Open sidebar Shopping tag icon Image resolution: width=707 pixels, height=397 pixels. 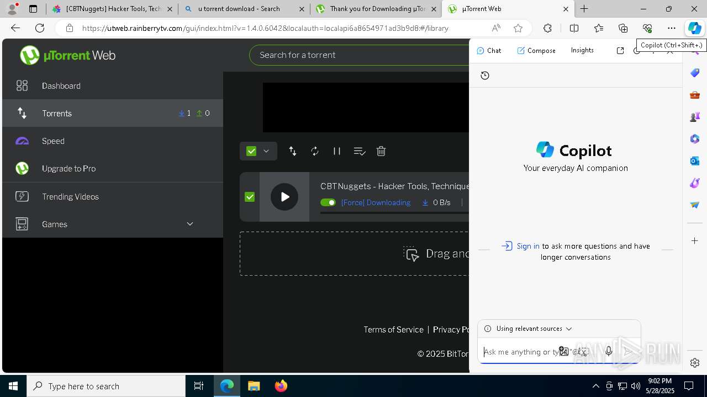(695, 73)
